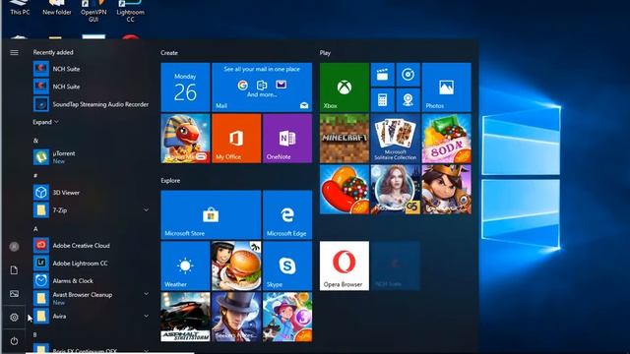
Task: Open Microsoft Solitaire Collection tile
Action: click(x=396, y=139)
